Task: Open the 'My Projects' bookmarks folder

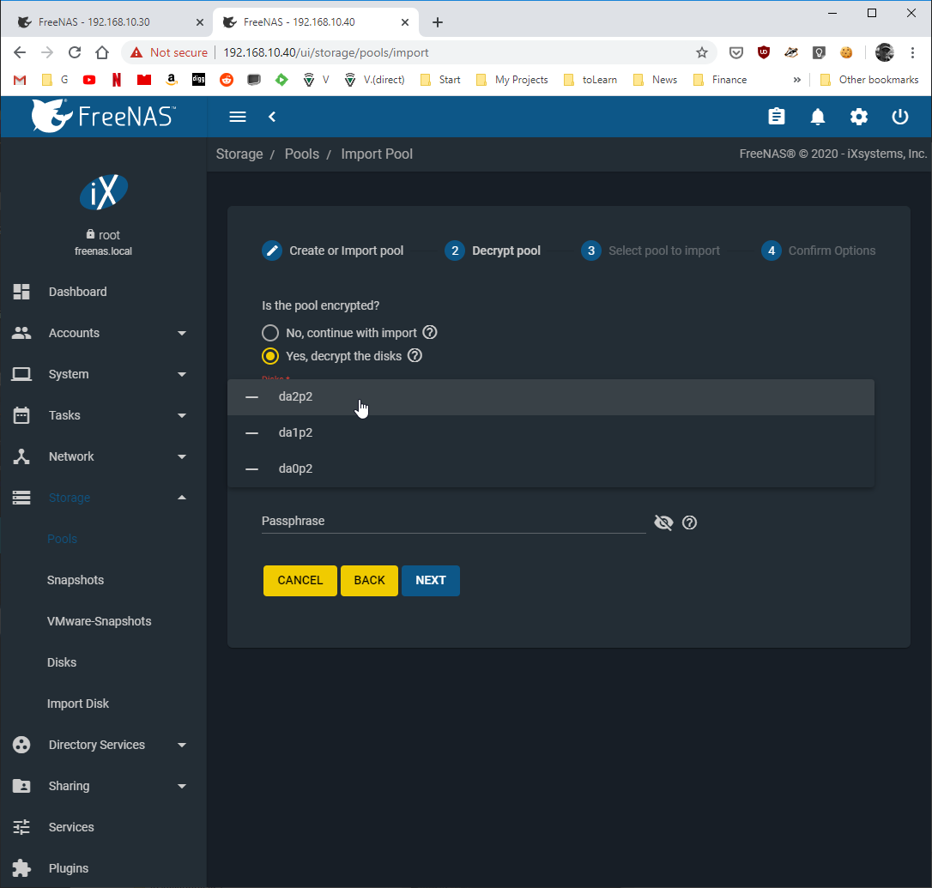Action: 512,80
